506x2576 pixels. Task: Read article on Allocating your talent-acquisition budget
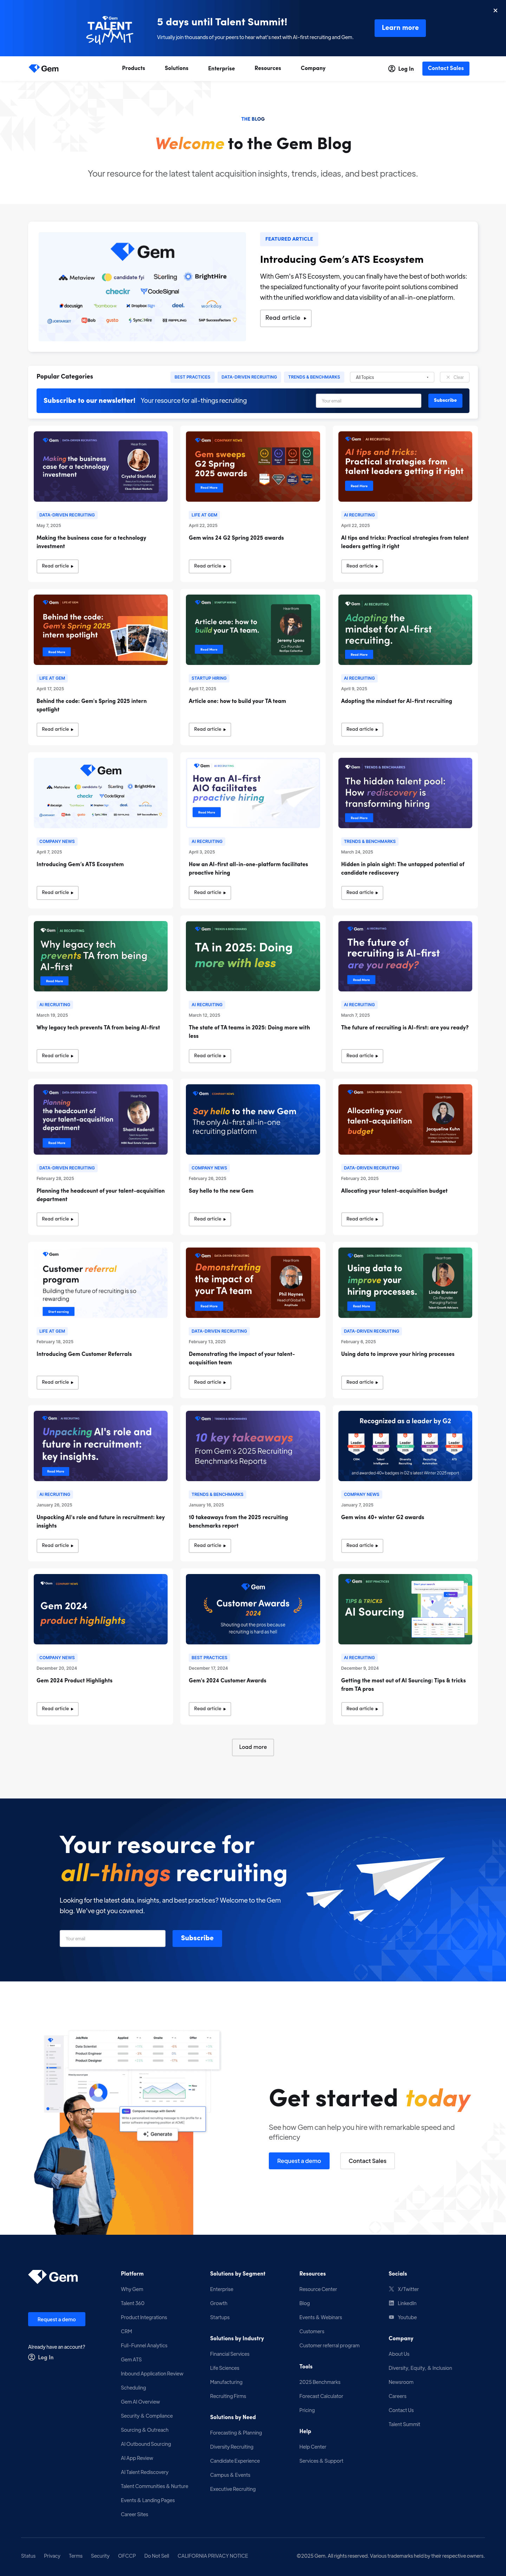point(362,1219)
